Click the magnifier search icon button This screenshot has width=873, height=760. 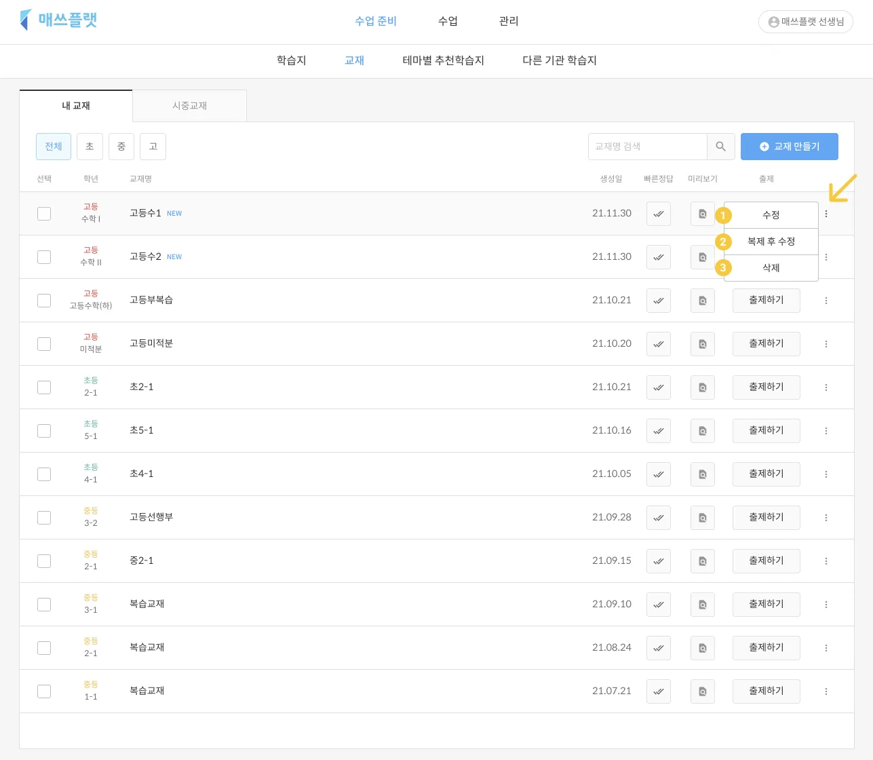pyautogui.click(x=721, y=147)
